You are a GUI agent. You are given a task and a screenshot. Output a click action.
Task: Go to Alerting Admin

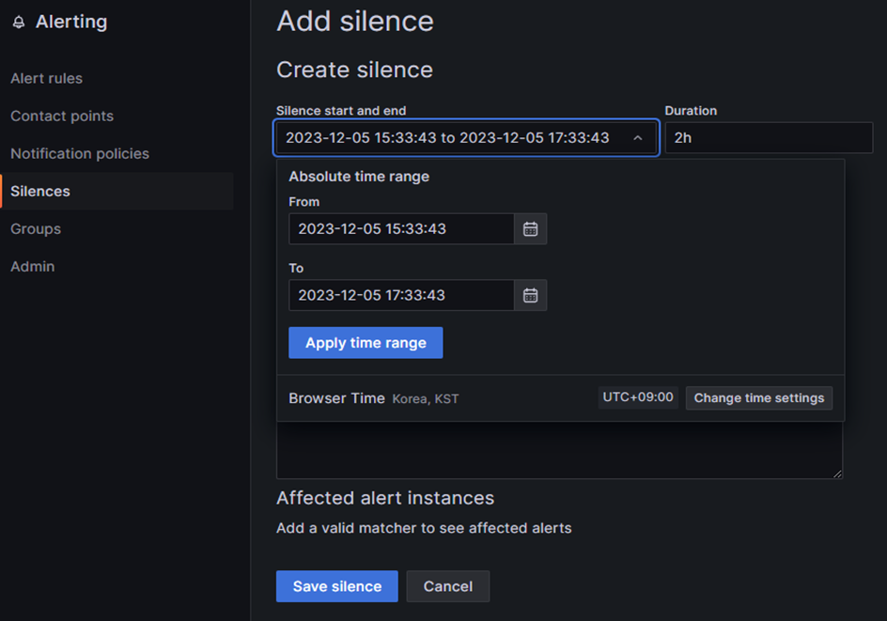pos(32,267)
